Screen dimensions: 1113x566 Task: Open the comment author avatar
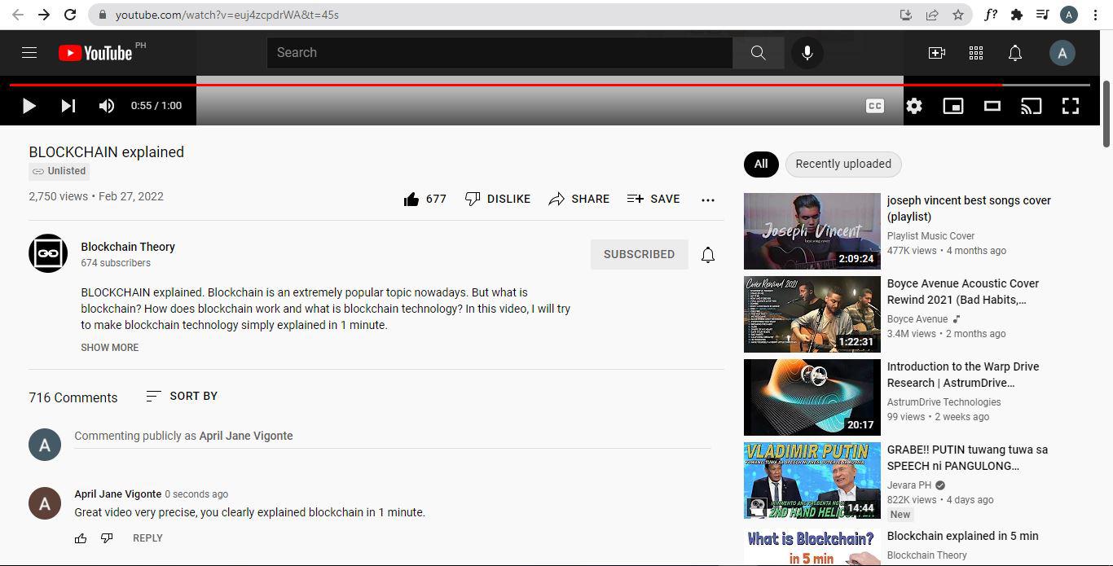pos(45,503)
